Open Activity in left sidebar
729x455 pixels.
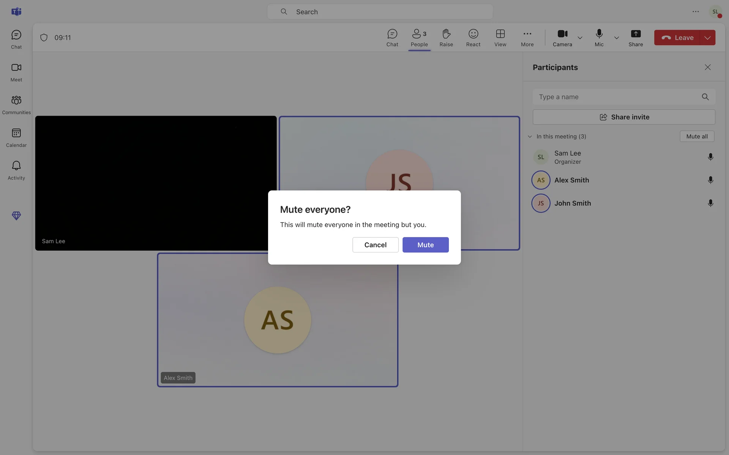[x=16, y=170]
